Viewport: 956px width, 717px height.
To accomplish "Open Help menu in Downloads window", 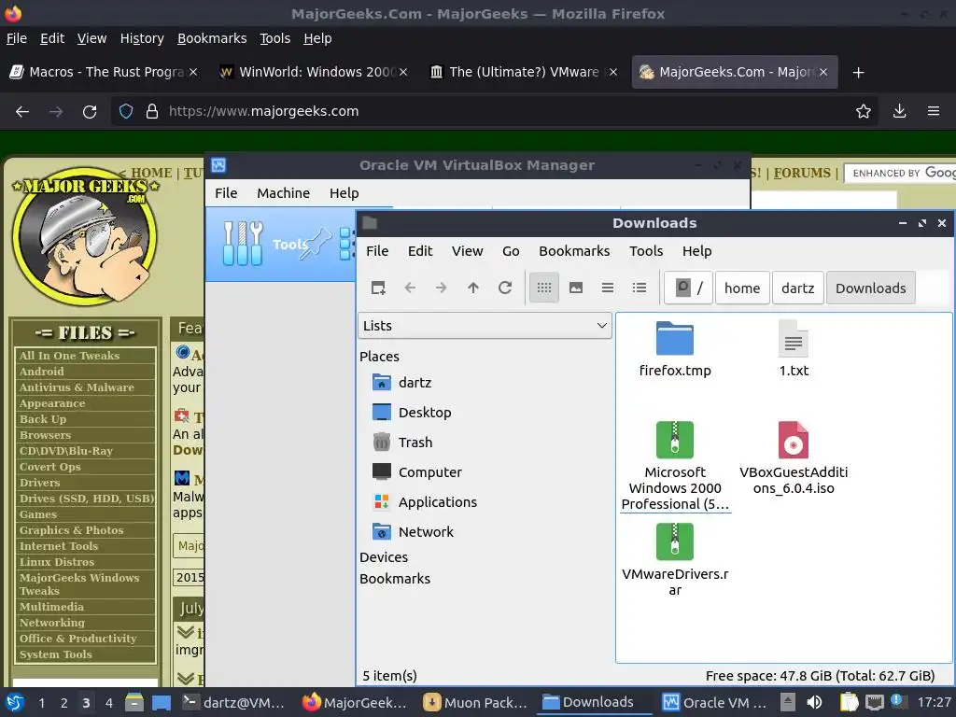I will pyautogui.click(x=696, y=251).
